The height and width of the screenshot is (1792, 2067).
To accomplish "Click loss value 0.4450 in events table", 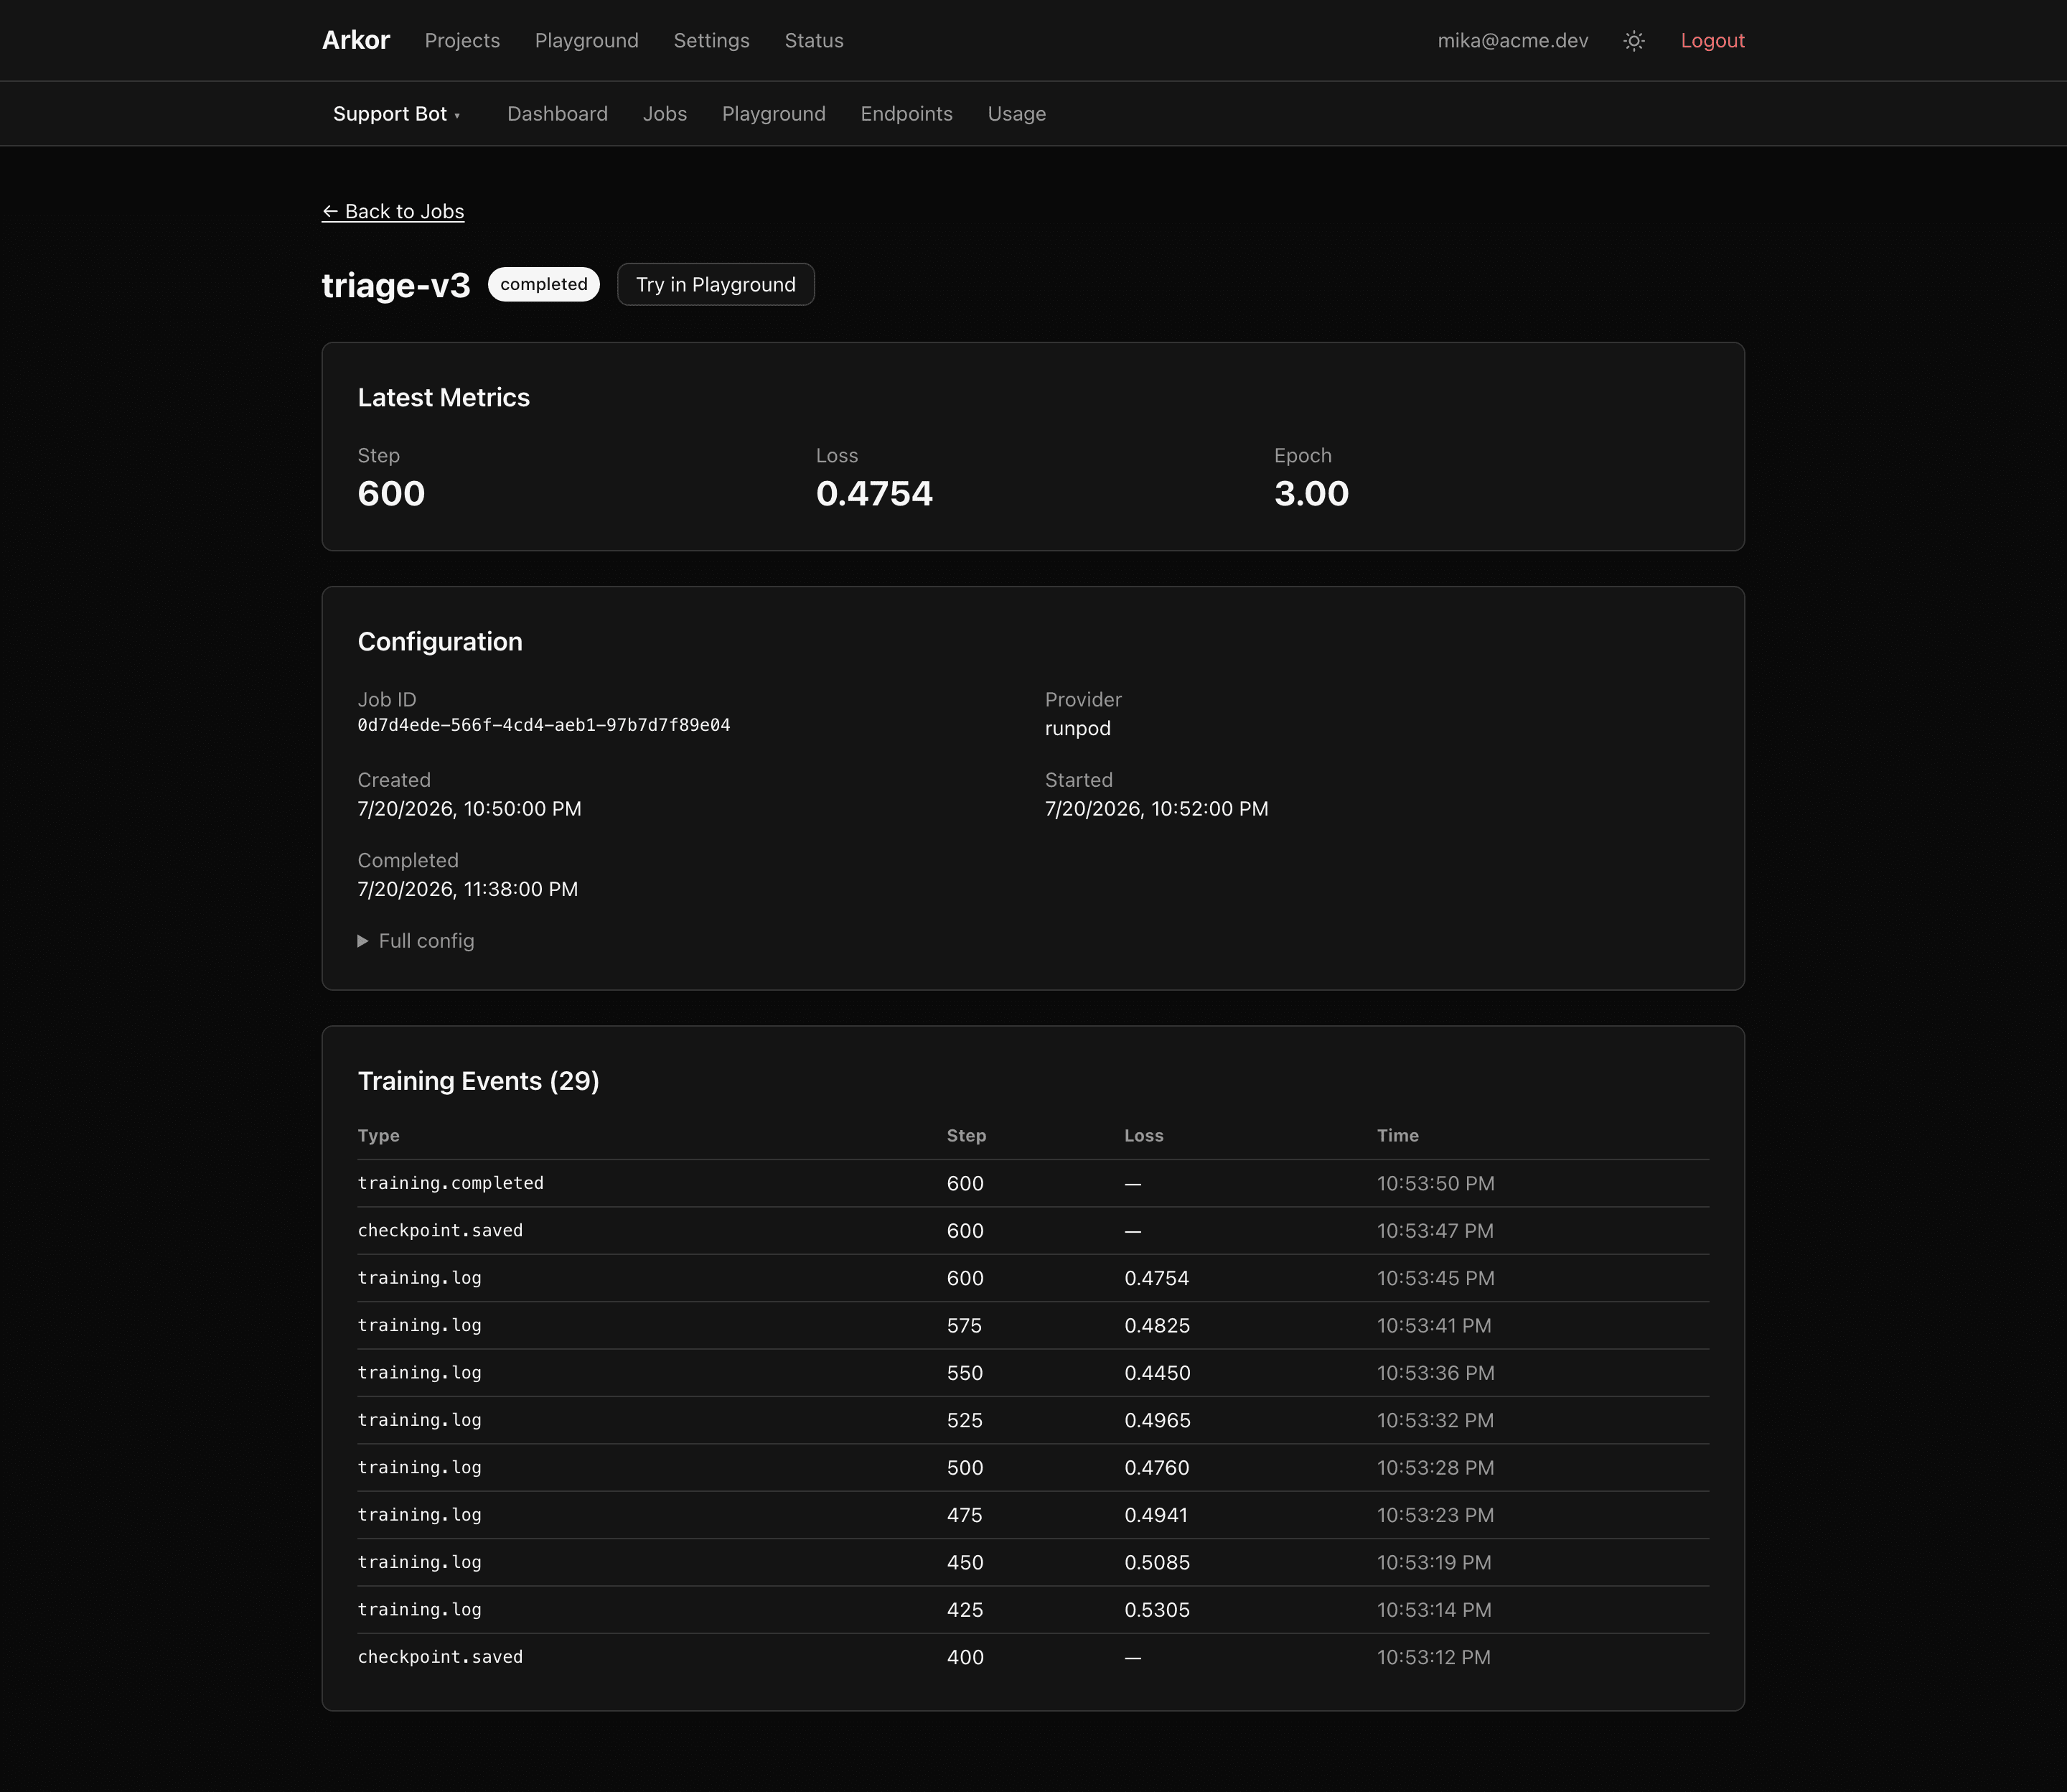I will 1158,1373.
